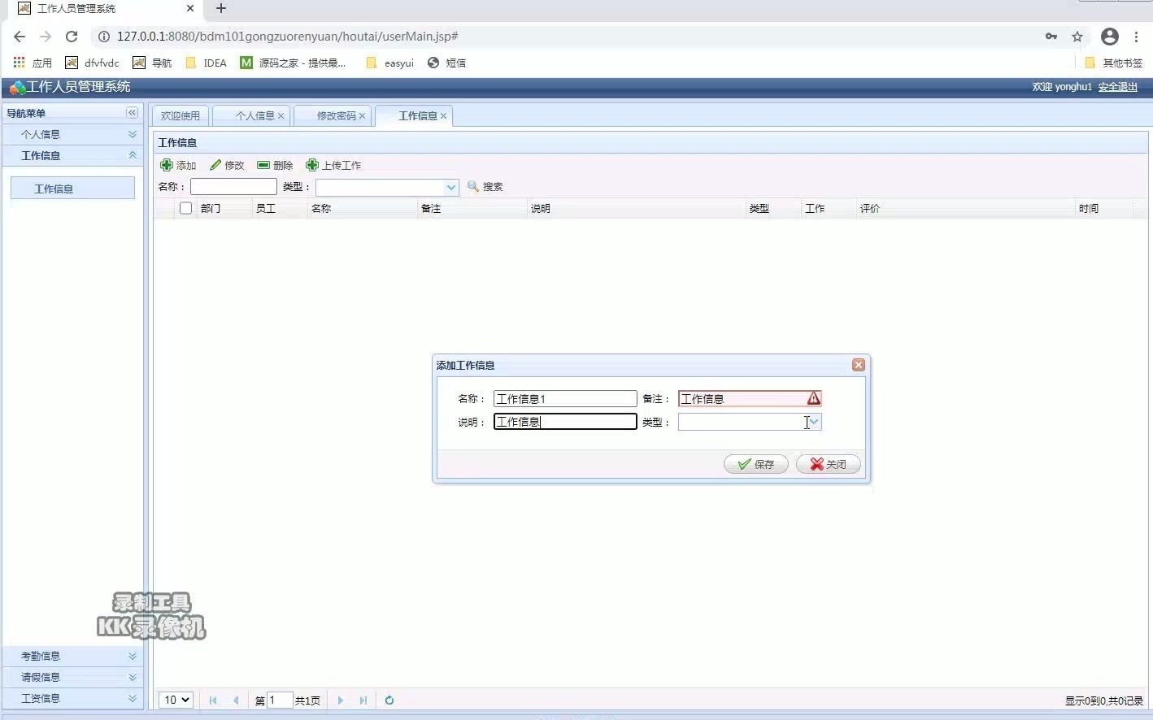1153x720 pixels.
Task: Click browser back arrow
Action: click(20, 37)
